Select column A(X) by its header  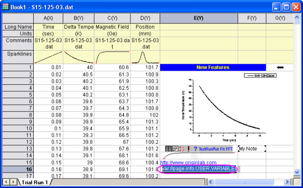pos(48,18)
